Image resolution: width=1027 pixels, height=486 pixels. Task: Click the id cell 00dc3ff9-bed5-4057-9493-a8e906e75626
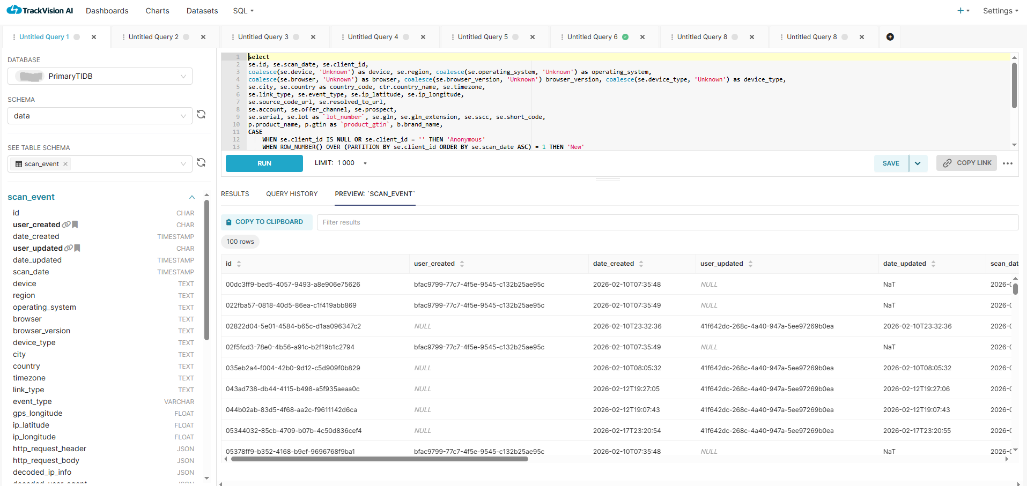(293, 285)
